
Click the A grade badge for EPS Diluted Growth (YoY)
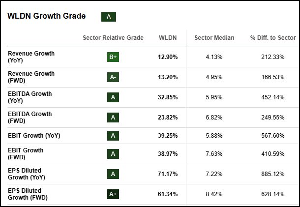(113, 174)
